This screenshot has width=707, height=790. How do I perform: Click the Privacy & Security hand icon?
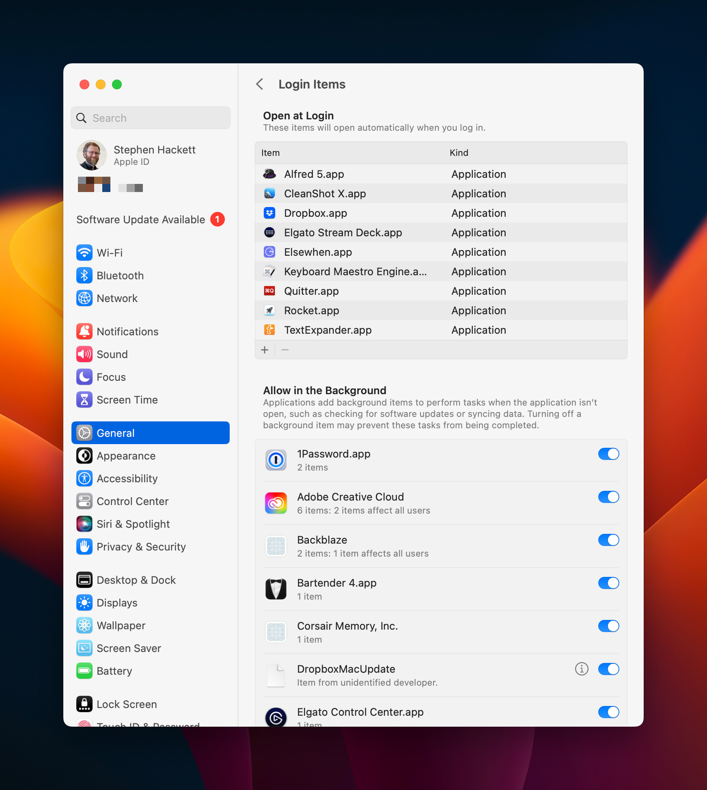(84, 546)
